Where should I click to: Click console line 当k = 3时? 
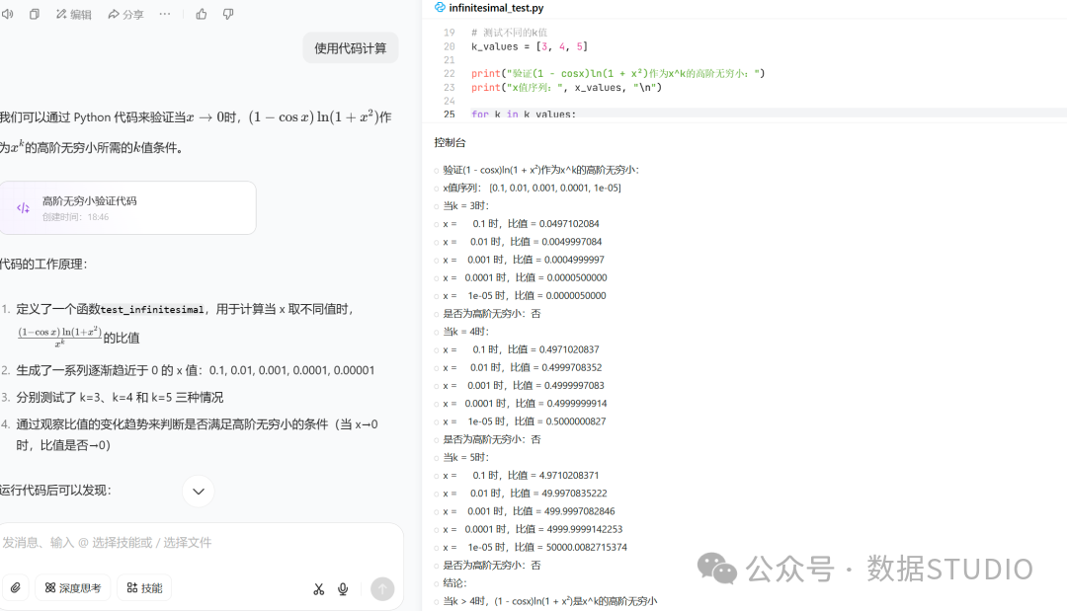click(x=466, y=206)
